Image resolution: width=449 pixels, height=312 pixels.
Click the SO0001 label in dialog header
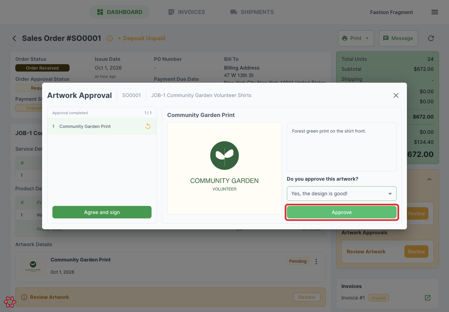point(132,95)
